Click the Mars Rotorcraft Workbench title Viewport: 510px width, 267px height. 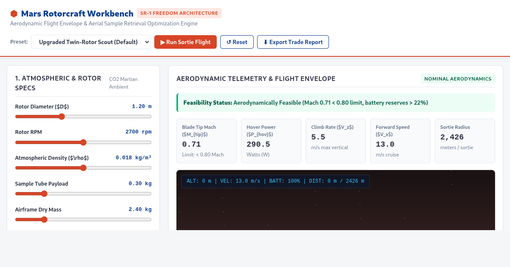77,14
